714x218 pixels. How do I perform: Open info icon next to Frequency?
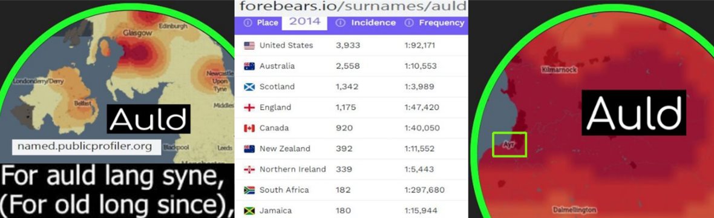(409, 23)
